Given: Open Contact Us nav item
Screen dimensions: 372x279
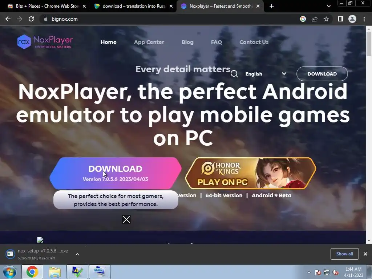Looking at the screenshot, I should [254, 42].
